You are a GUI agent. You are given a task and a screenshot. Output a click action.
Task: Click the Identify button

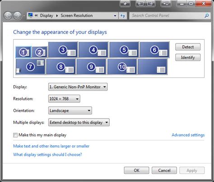click(188, 57)
